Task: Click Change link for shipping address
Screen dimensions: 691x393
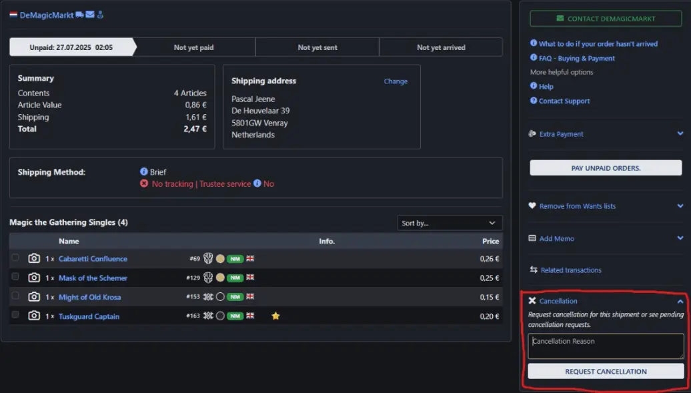Action: coord(396,81)
